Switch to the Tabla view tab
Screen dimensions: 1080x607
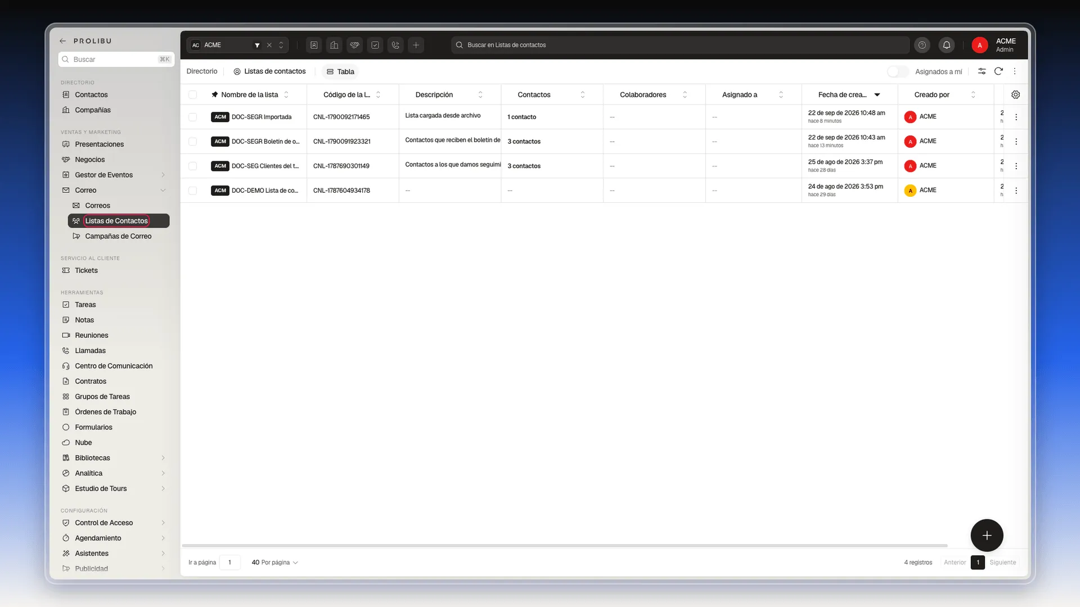tap(340, 71)
